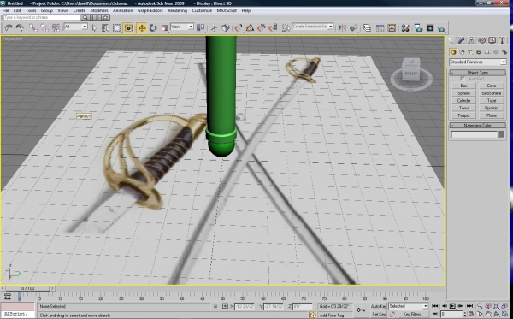513x319 pixels.
Task: Choose the Rectangular Selection Region tool
Action: pos(117,28)
